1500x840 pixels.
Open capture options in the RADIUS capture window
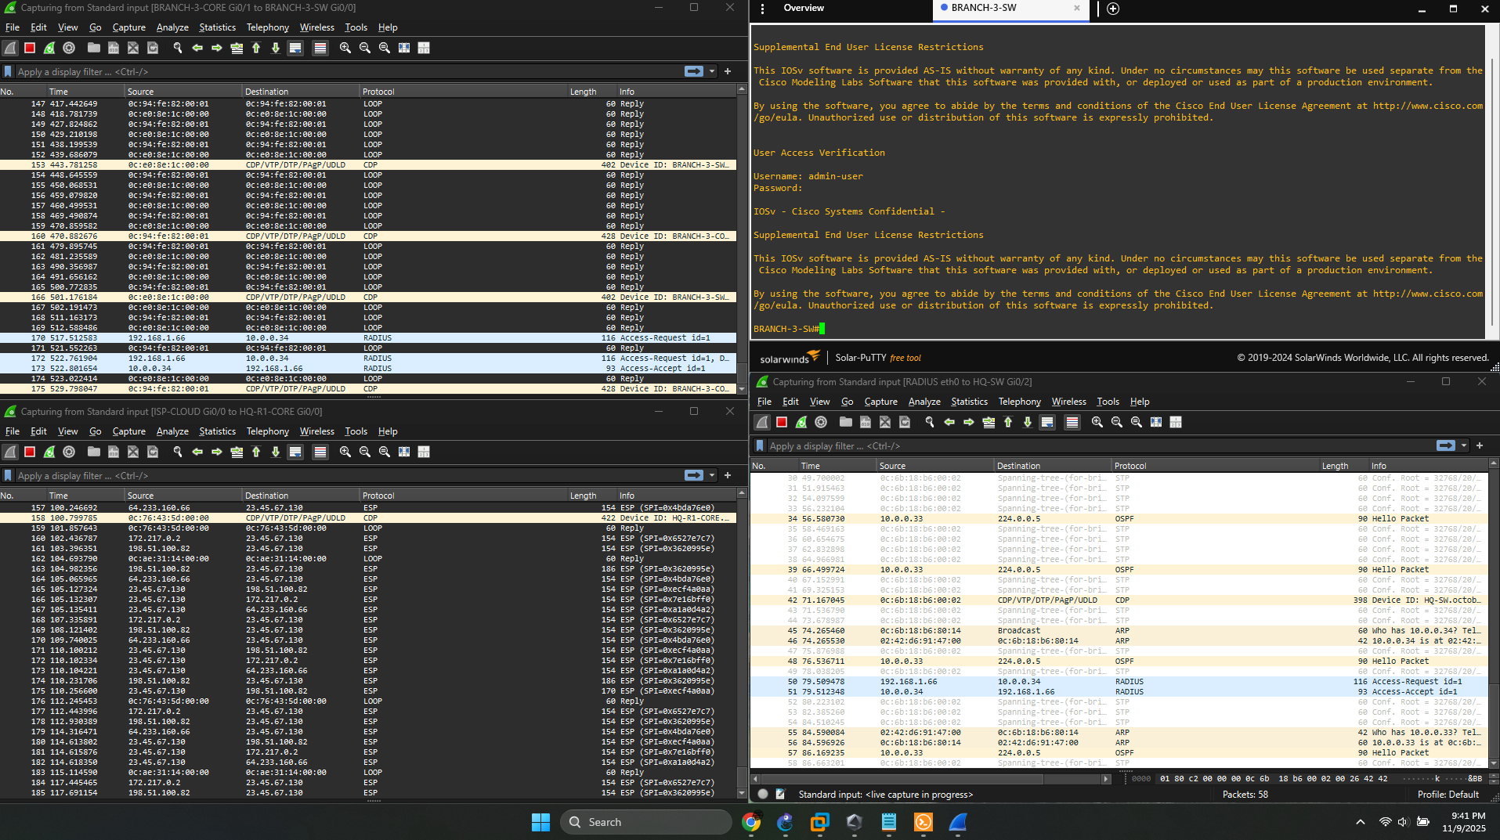click(821, 422)
